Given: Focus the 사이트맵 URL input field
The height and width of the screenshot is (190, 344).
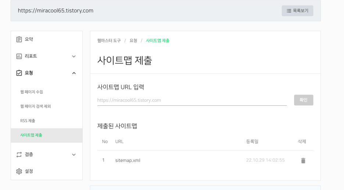Looking at the screenshot, I should (x=192, y=100).
